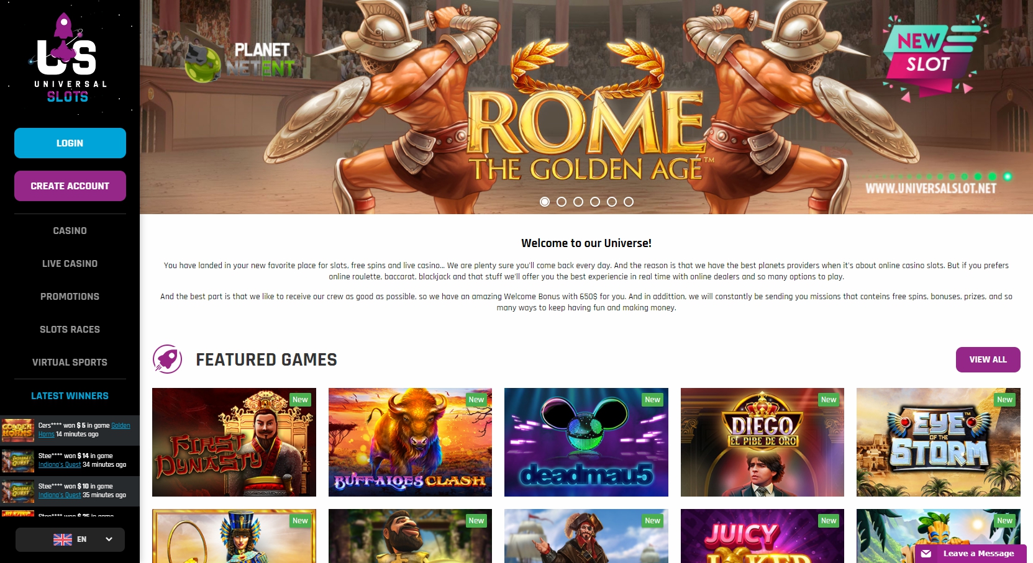
Task: Click the Golden Horns winner thumbnail icon
Action: (x=17, y=430)
